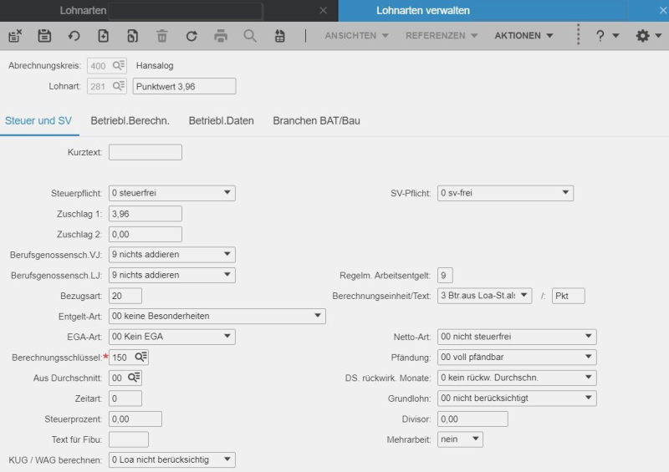Open search with the magnifier toolbar icon
669x472 pixels.
point(250,36)
